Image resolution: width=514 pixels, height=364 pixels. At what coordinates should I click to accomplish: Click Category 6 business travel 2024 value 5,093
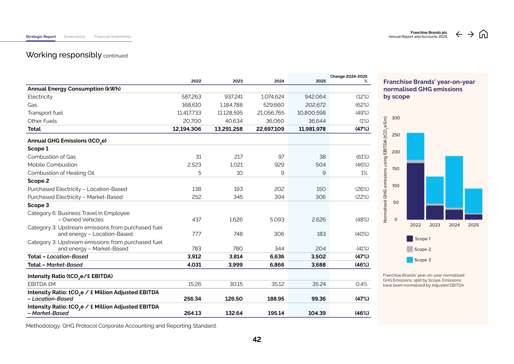tap(277, 220)
